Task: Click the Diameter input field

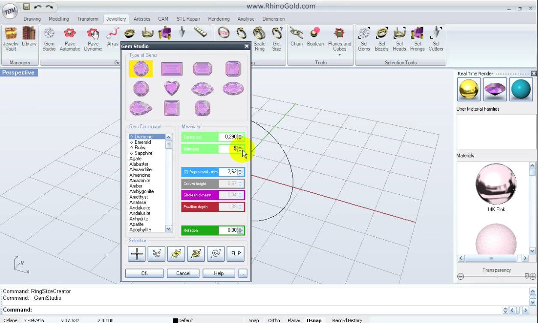Action: click(228, 148)
